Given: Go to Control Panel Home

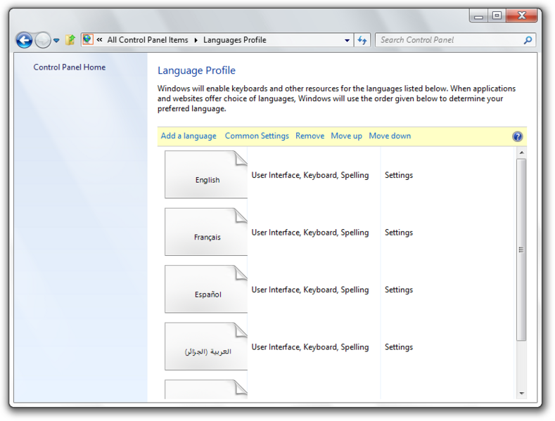Looking at the screenshot, I should pos(70,67).
